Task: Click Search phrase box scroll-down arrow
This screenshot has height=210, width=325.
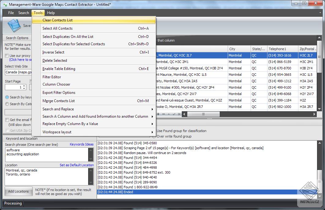Action: pos(91,159)
